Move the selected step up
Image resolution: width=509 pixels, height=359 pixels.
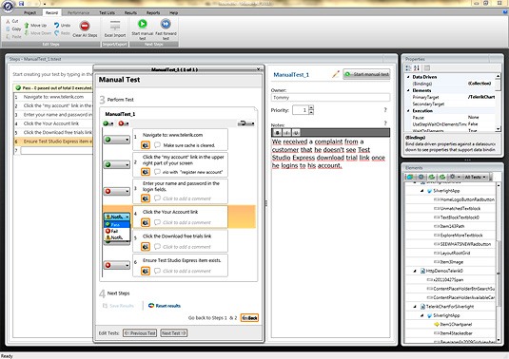(35, 26)
